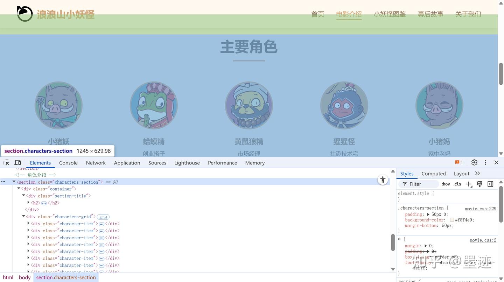Open the DevTools three-dot customize menu
The image size is (504, 282).
[x=485, y=162]
